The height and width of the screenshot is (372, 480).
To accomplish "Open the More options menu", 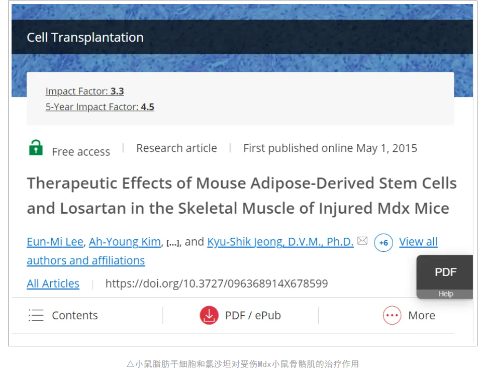I will click(421, 315).
